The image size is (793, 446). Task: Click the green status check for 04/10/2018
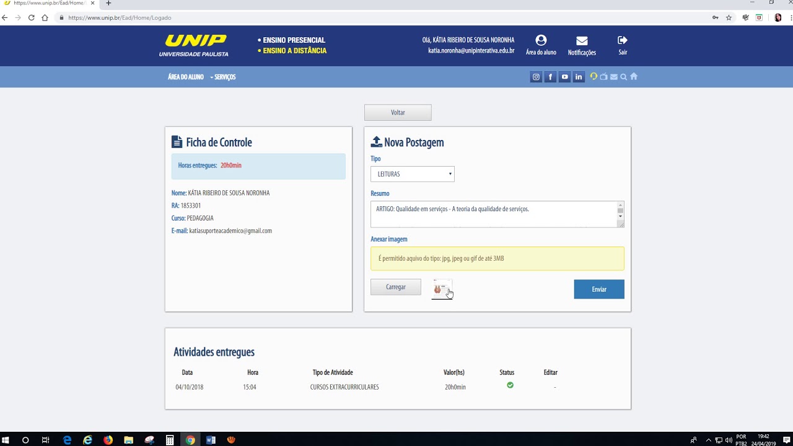[x=510, y=385]
